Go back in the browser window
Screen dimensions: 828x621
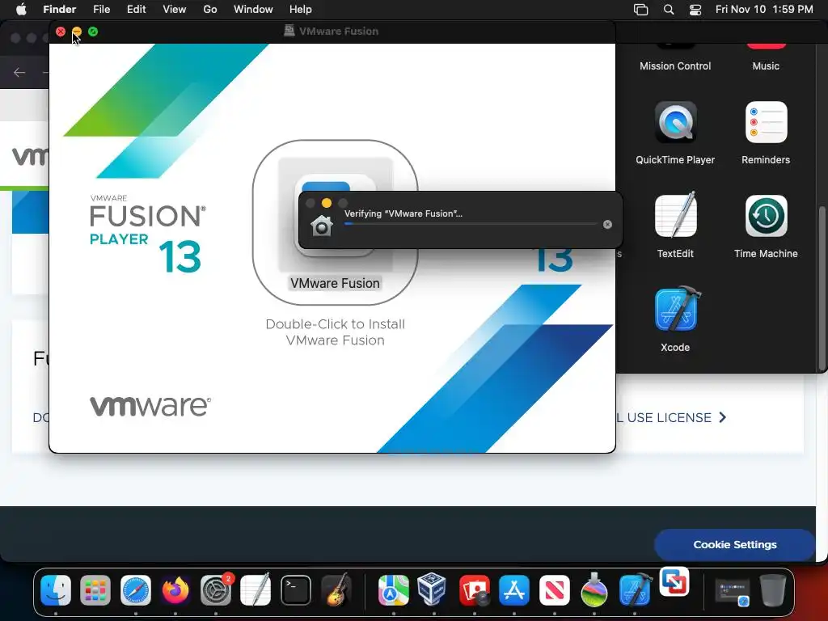coord(19,72)
